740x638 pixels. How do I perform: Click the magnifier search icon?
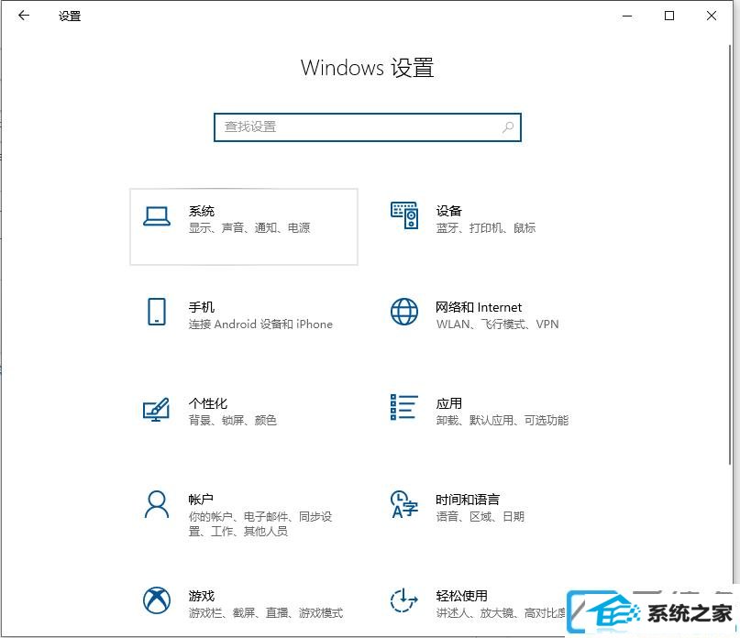pos(508,126)
